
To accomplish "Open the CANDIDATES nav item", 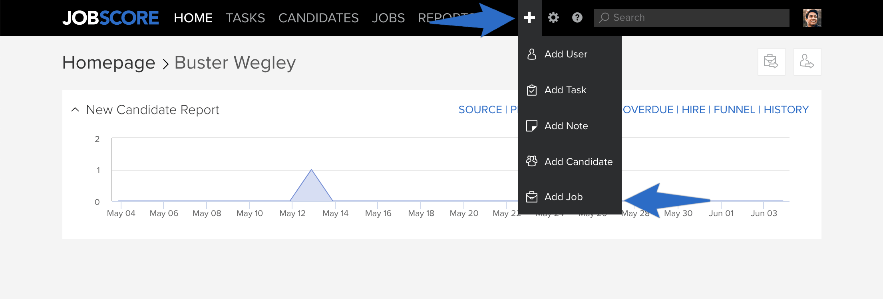I will tap(318, 18).
